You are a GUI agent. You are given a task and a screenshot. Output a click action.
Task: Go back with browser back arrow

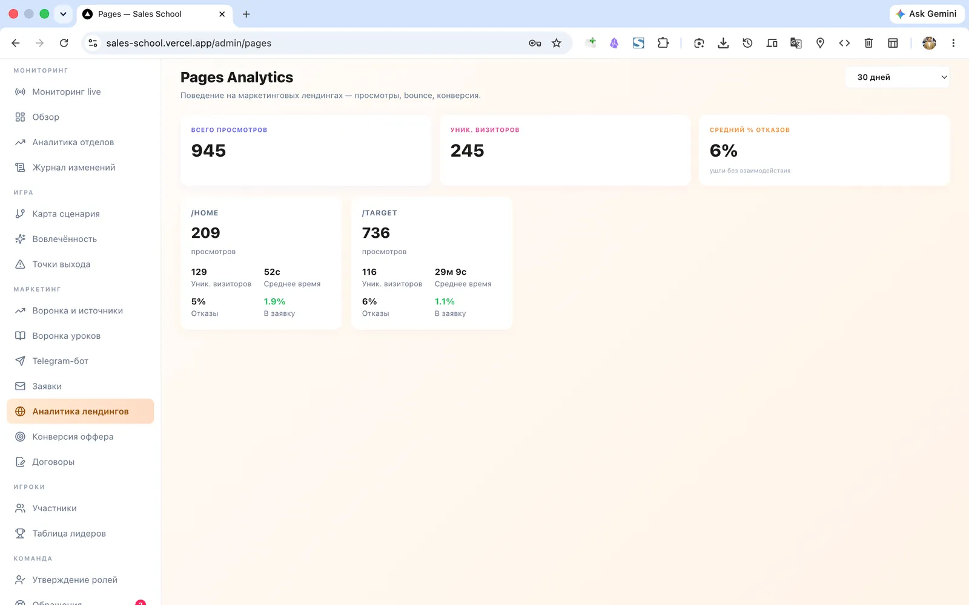pos(16,43)
